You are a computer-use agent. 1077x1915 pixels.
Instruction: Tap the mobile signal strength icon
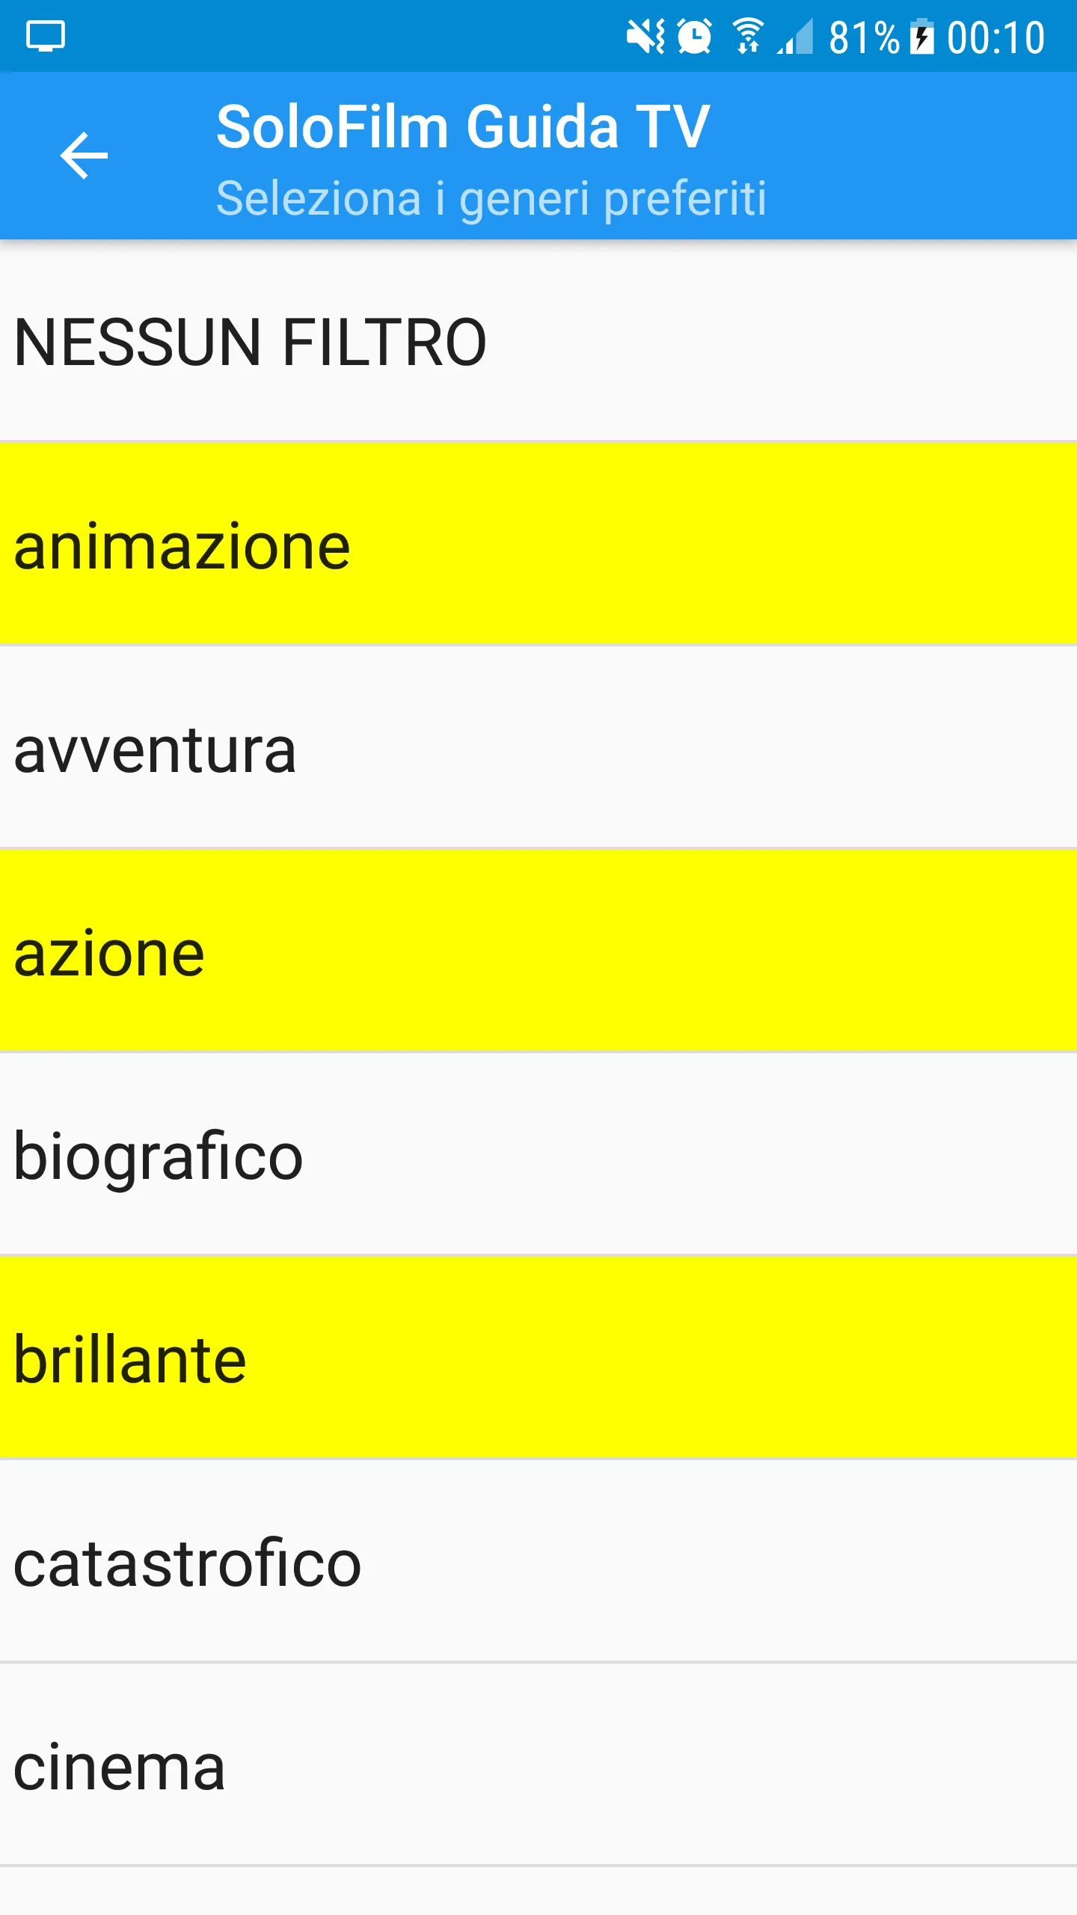tap(795, 37)
